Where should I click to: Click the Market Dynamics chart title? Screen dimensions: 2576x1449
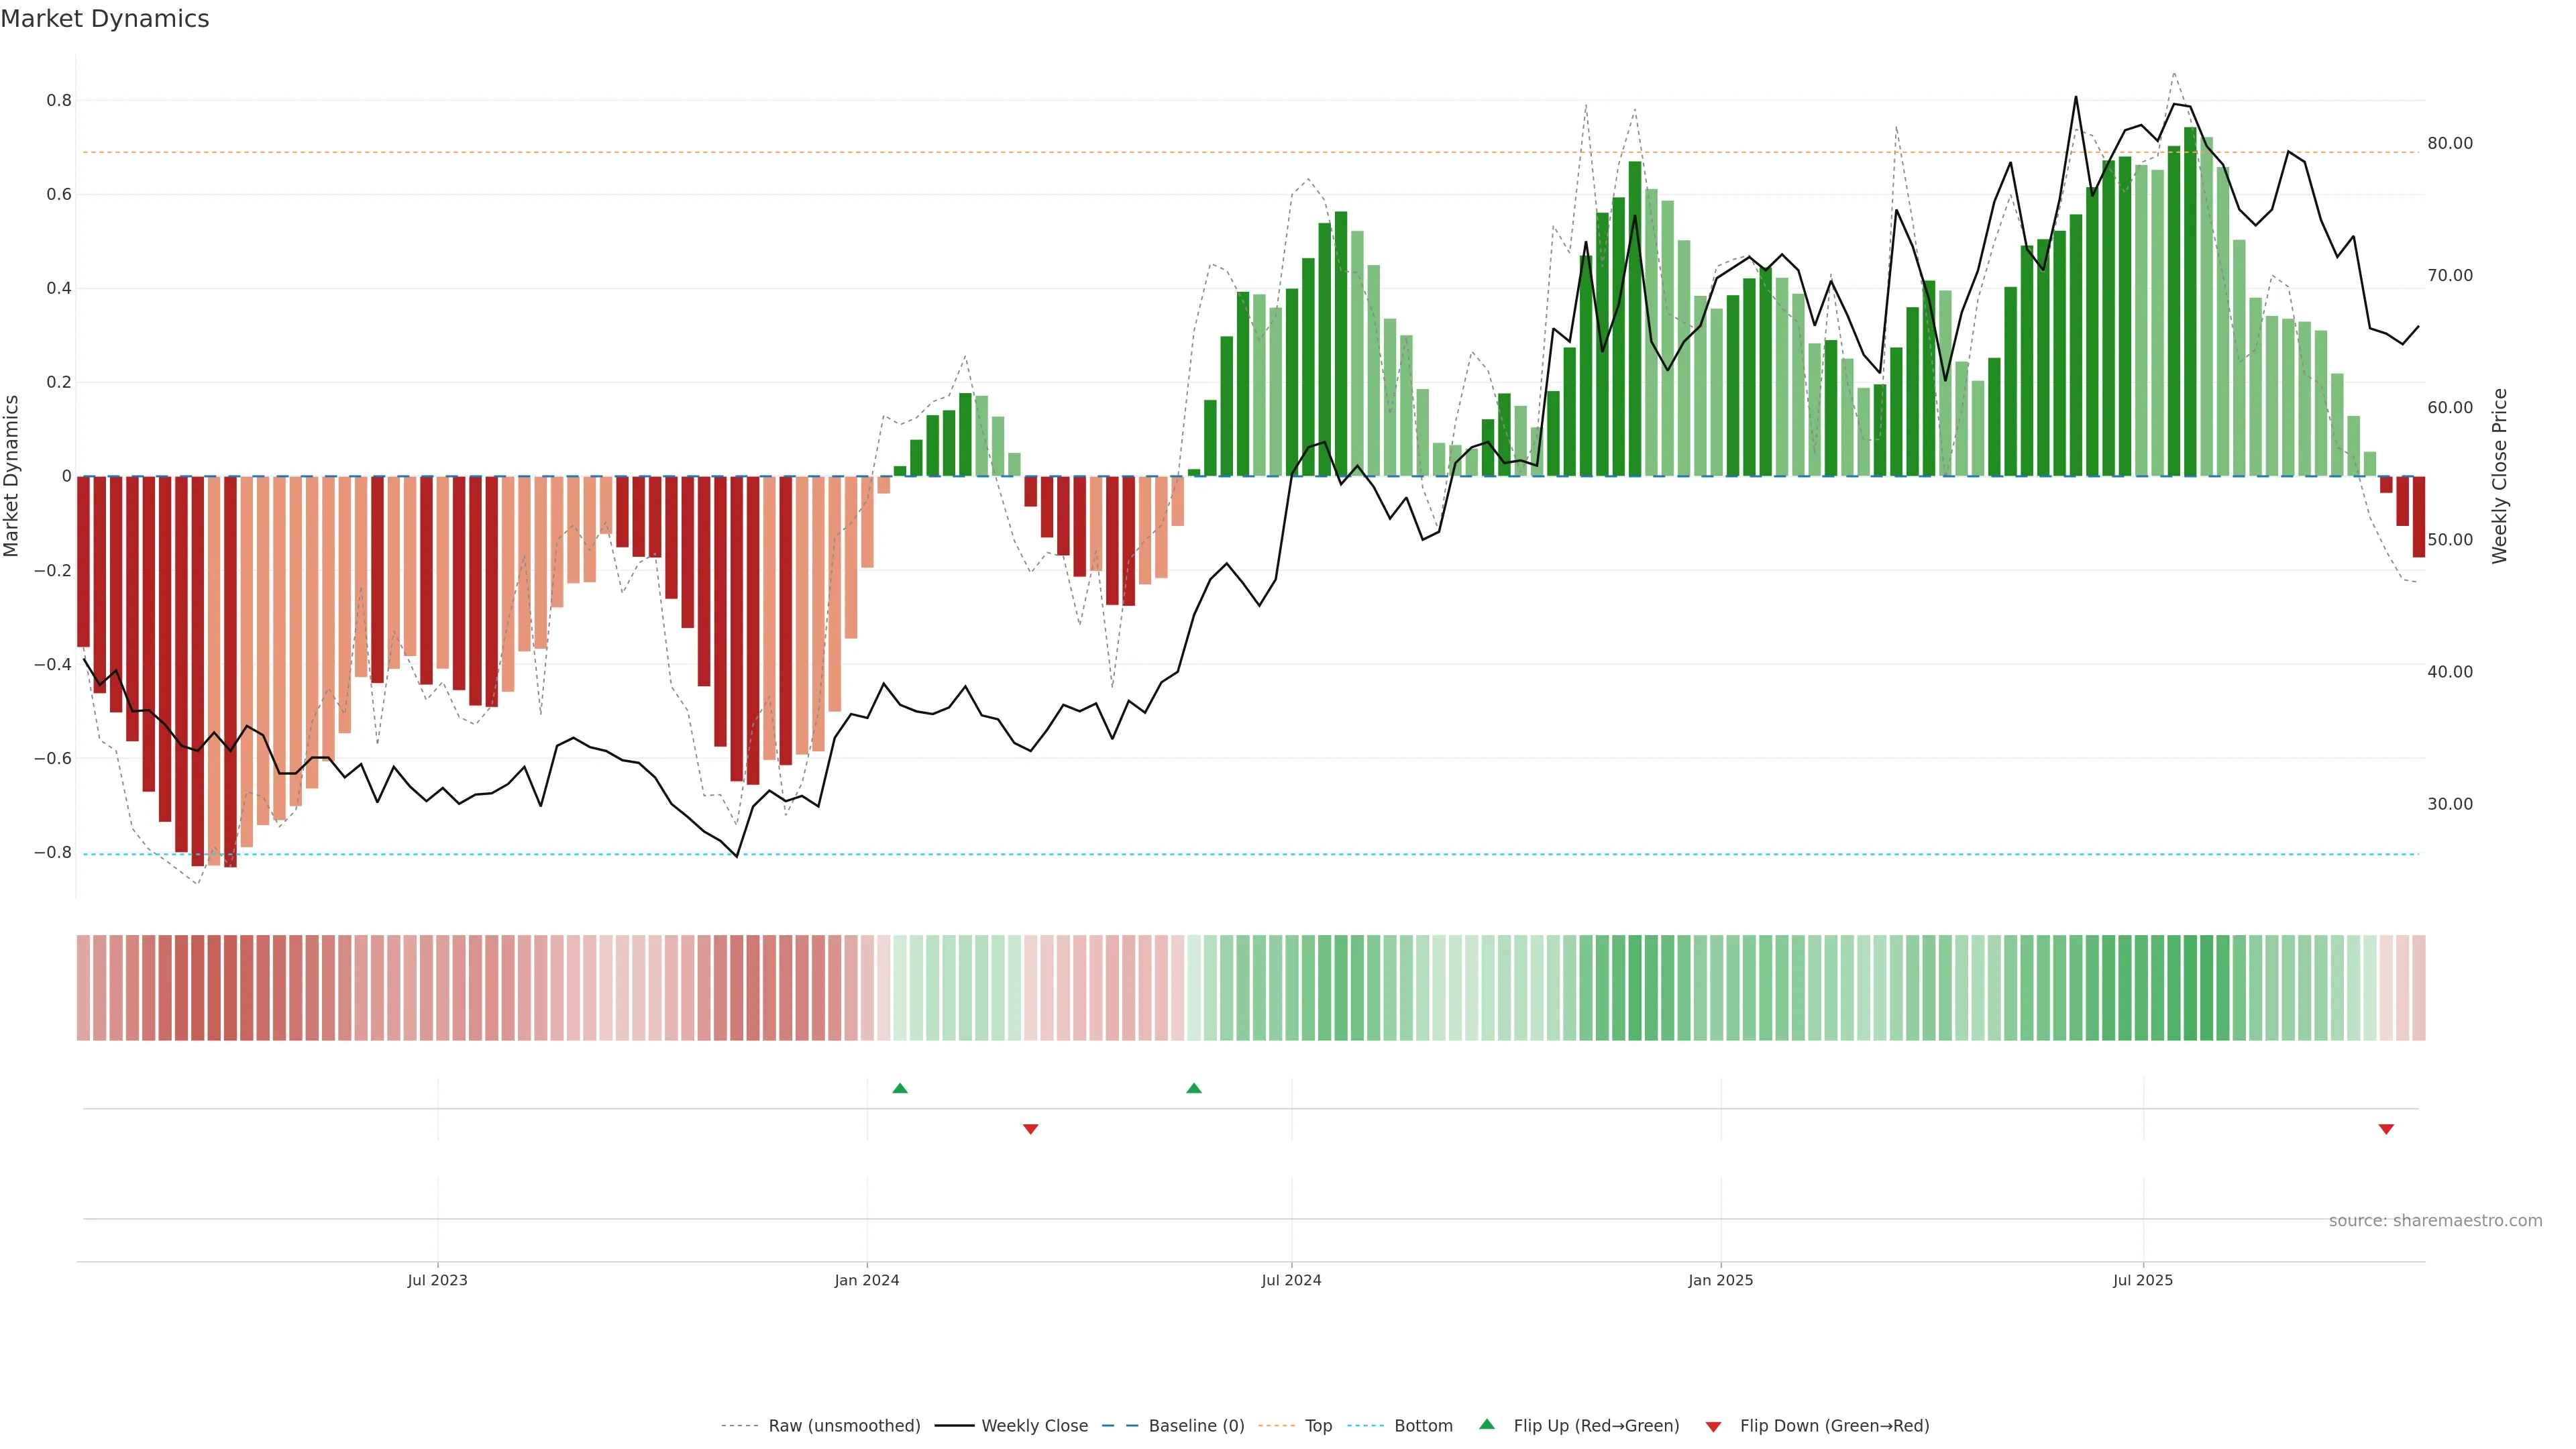point(105,19)
